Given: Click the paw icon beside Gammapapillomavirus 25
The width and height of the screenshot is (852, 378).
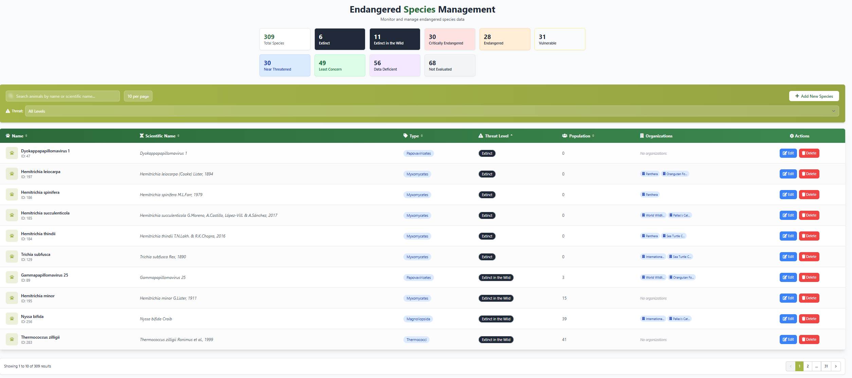Looking at the screenshot, I should pyautogui.click(x=12, y=277).
